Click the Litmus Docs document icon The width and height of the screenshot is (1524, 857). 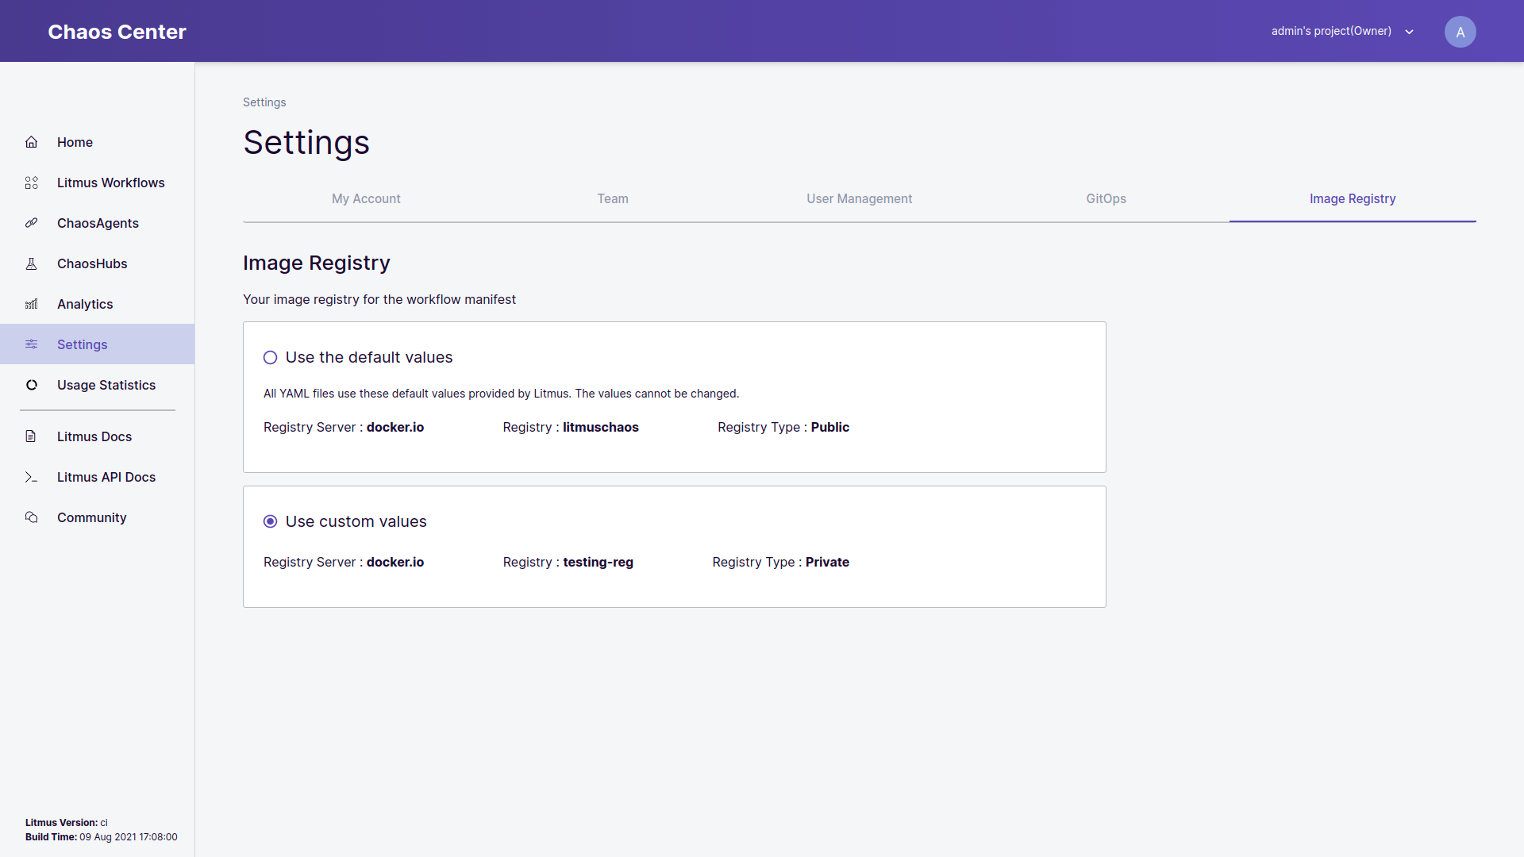tap(32, 436)
